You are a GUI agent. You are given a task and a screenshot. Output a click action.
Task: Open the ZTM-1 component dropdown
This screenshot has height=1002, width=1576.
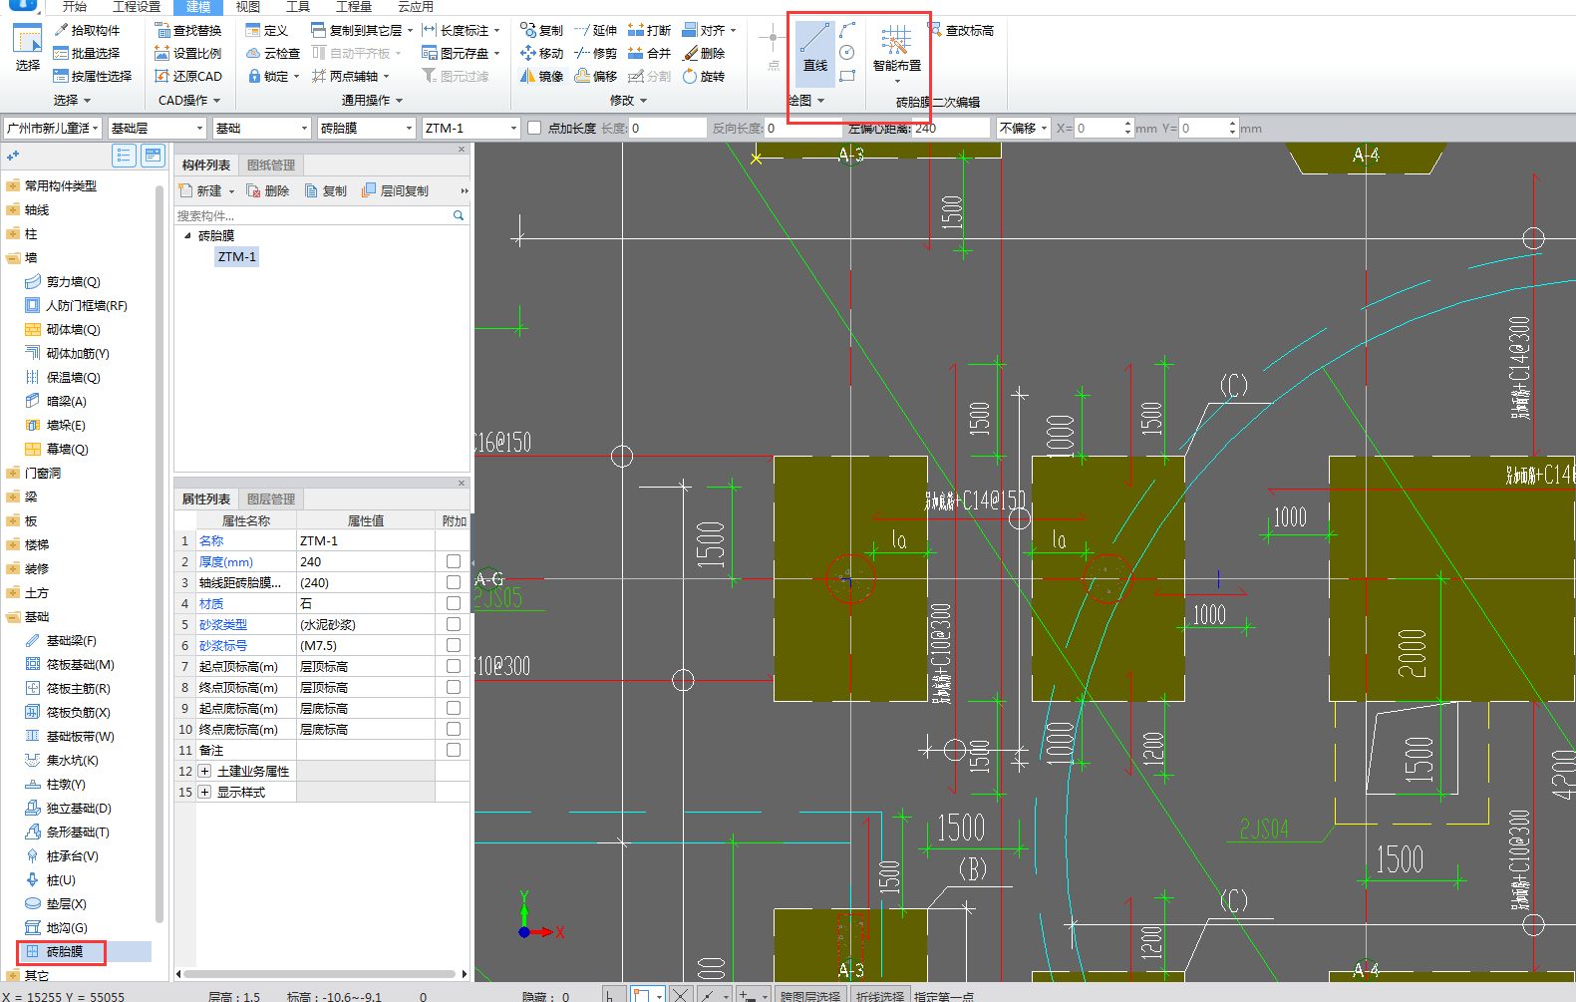(471, 128)
